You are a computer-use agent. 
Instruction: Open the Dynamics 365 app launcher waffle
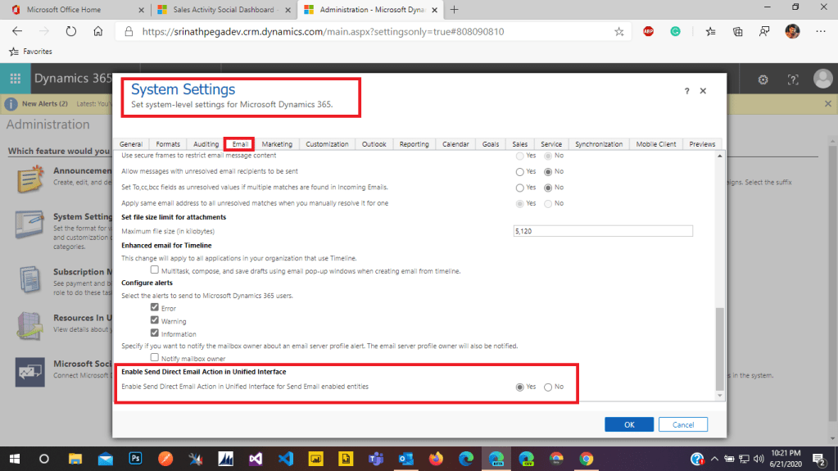(x=15, y=79)
